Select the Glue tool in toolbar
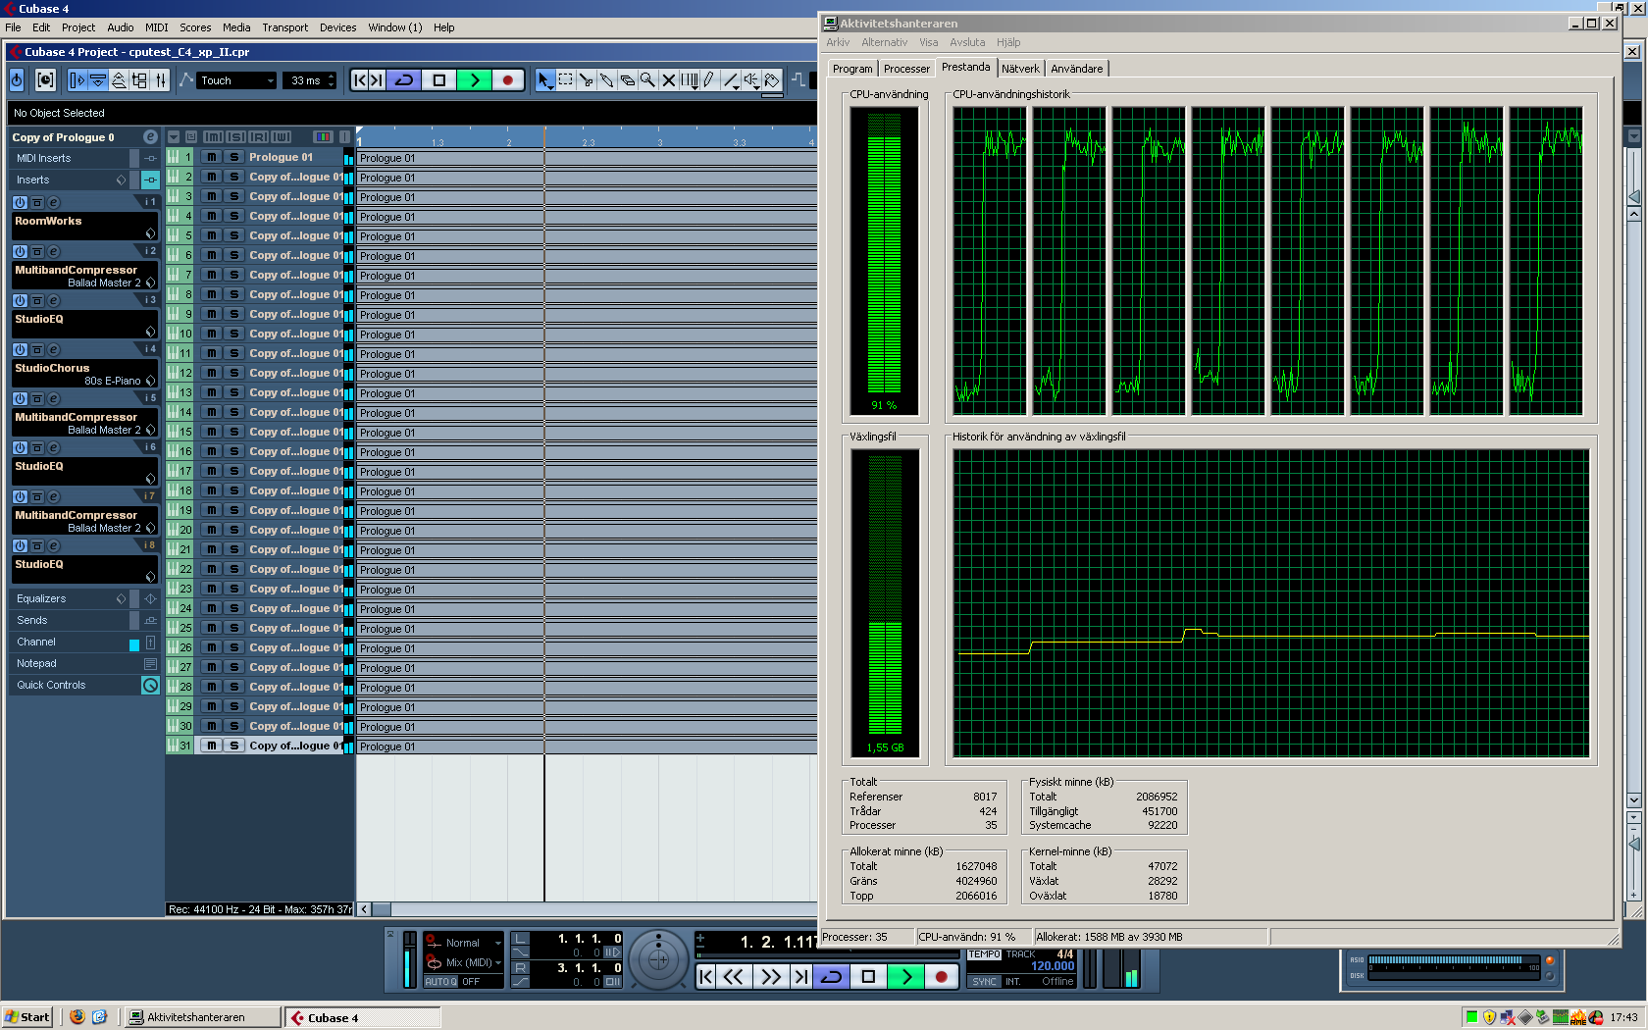This screenshot has width=1648, height=1030. pos(607,80)
